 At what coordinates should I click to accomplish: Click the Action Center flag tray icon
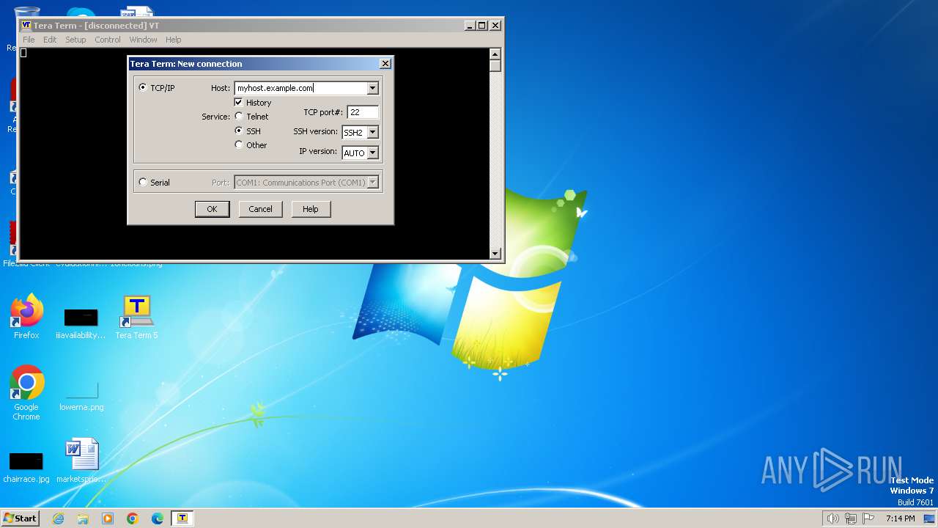pos(868,518)
